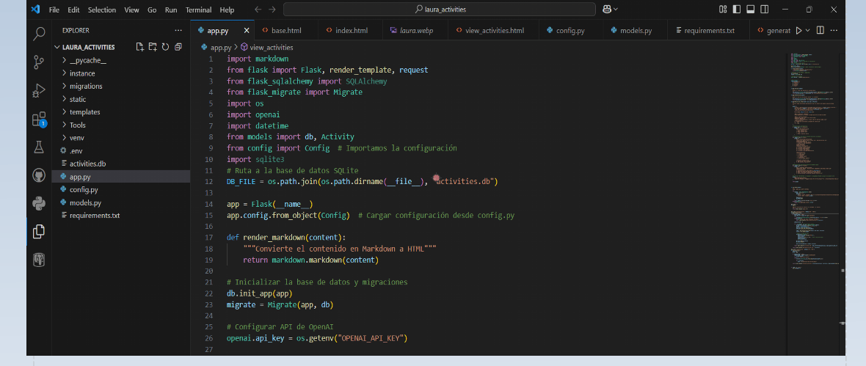This screenshot has height=366, width=866.
Task: Go forward with the right arrow
Action: point(274,10)
